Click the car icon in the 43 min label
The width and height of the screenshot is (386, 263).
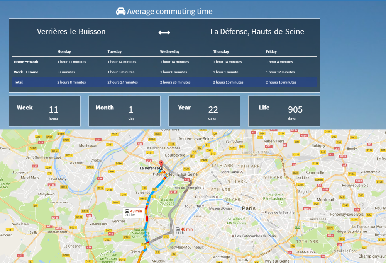point(127,211)
